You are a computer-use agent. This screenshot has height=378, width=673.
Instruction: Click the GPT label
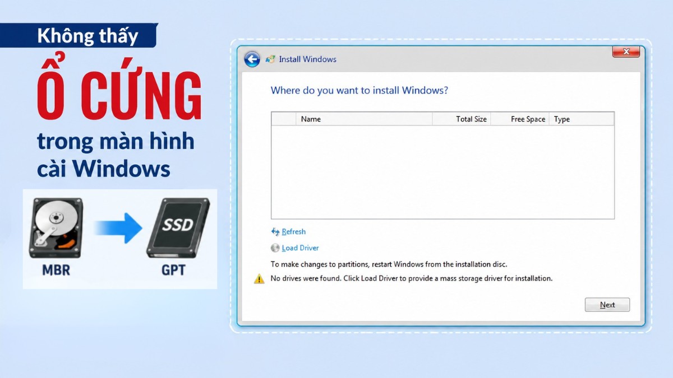pos(173,271)
